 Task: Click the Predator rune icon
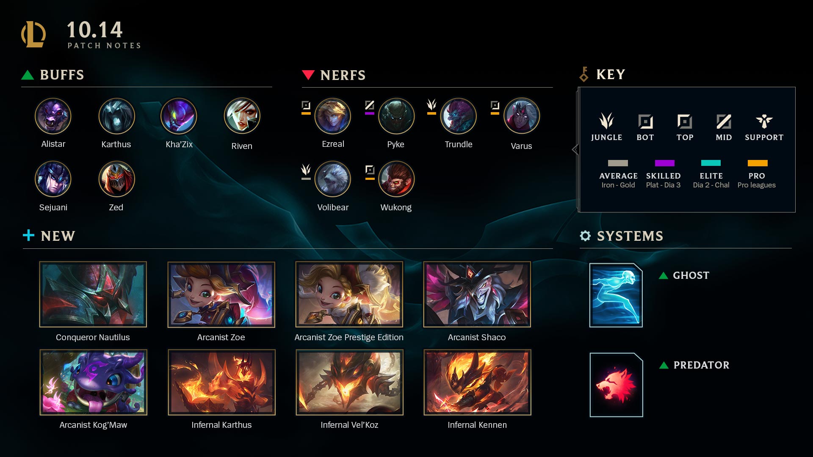pyautogui.click(x=617, y=385)
